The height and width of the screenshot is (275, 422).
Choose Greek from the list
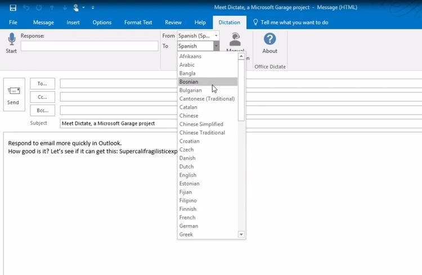coord(208,235)
